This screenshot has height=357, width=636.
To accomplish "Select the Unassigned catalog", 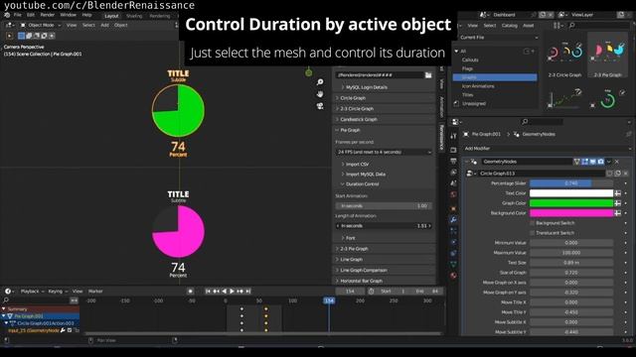I will tap(474, 103).
